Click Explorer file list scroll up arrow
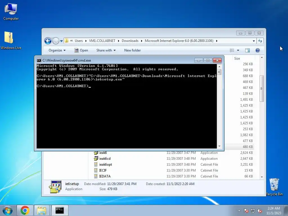This screenshot has width=288, height=216. [x=262, y=57]
